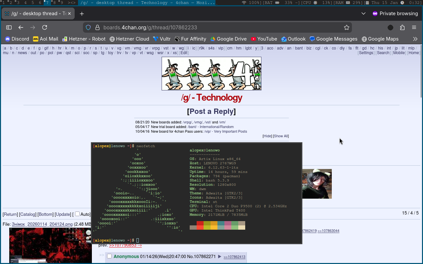Go back with the browser back arrow
Image resolution: width=423 pixels, height=264 pixels.
tap(21, 27)
